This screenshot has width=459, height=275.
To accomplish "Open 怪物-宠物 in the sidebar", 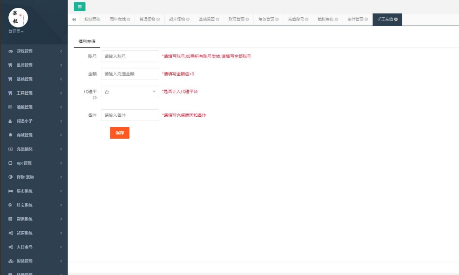I will (34, 177).
